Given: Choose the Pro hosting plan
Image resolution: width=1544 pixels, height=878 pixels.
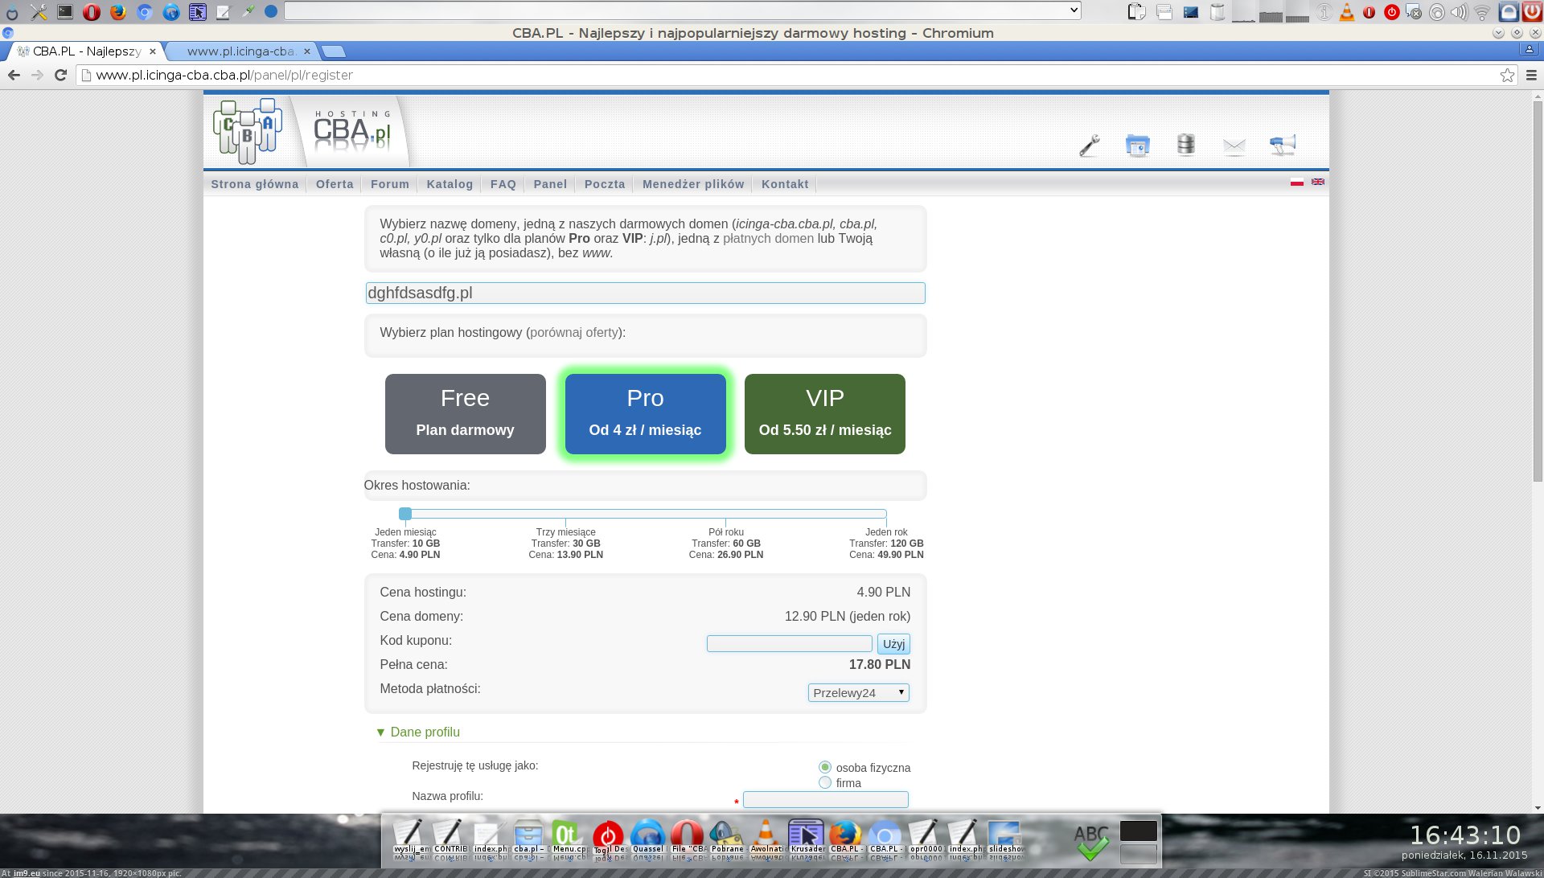Looking at the screenshot, I should click(645, 414).
